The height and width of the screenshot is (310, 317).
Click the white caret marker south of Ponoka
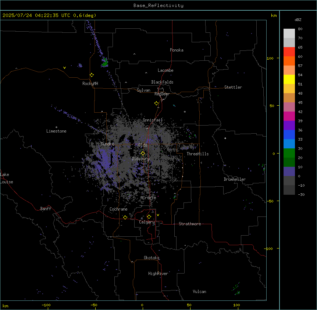pos(134,54)
